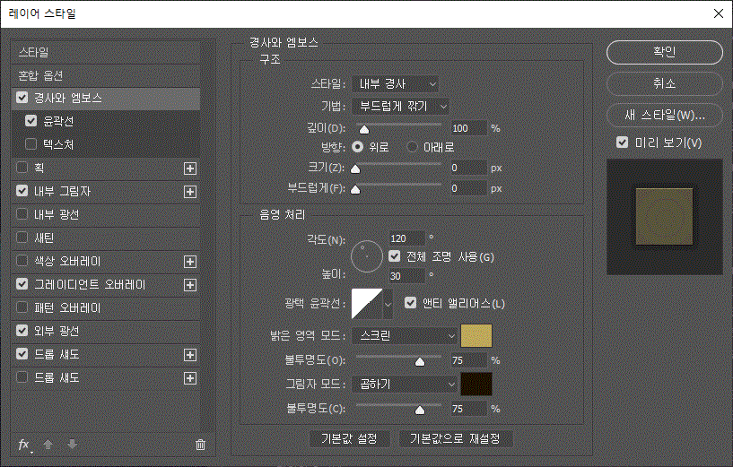This screenshot has width=733, height=467.
Task: Select the 내부 광선 effect row
Action: point(106,214)
